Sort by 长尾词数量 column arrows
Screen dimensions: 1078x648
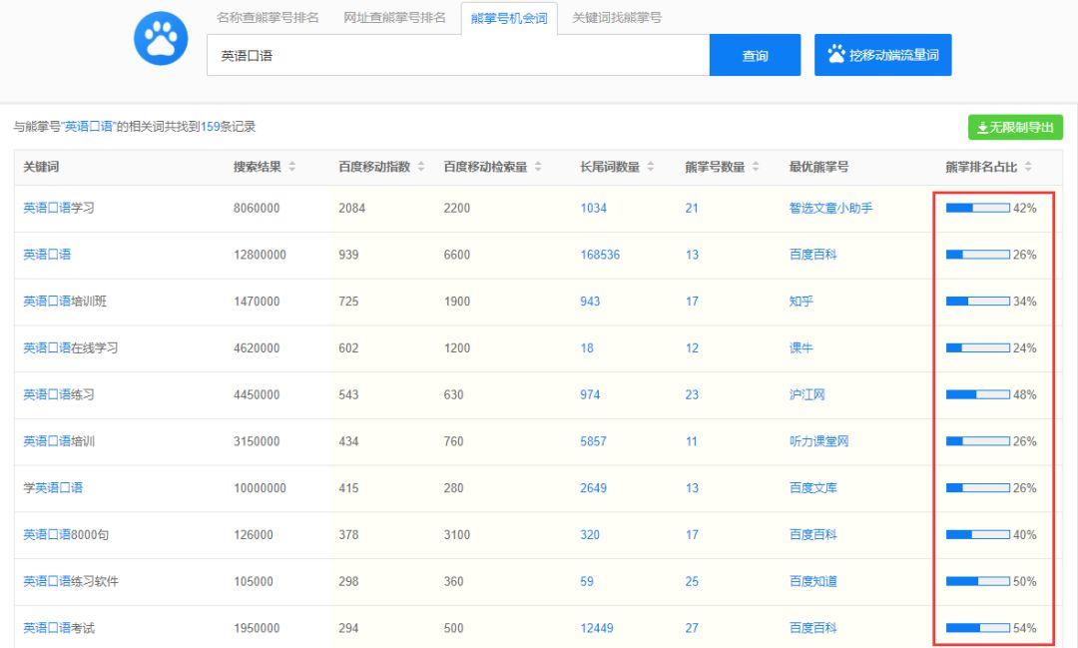pyautogui.click(x=651, y=167)
